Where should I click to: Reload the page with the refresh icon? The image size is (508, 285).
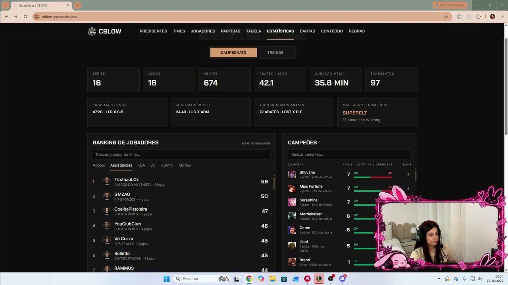25,17
